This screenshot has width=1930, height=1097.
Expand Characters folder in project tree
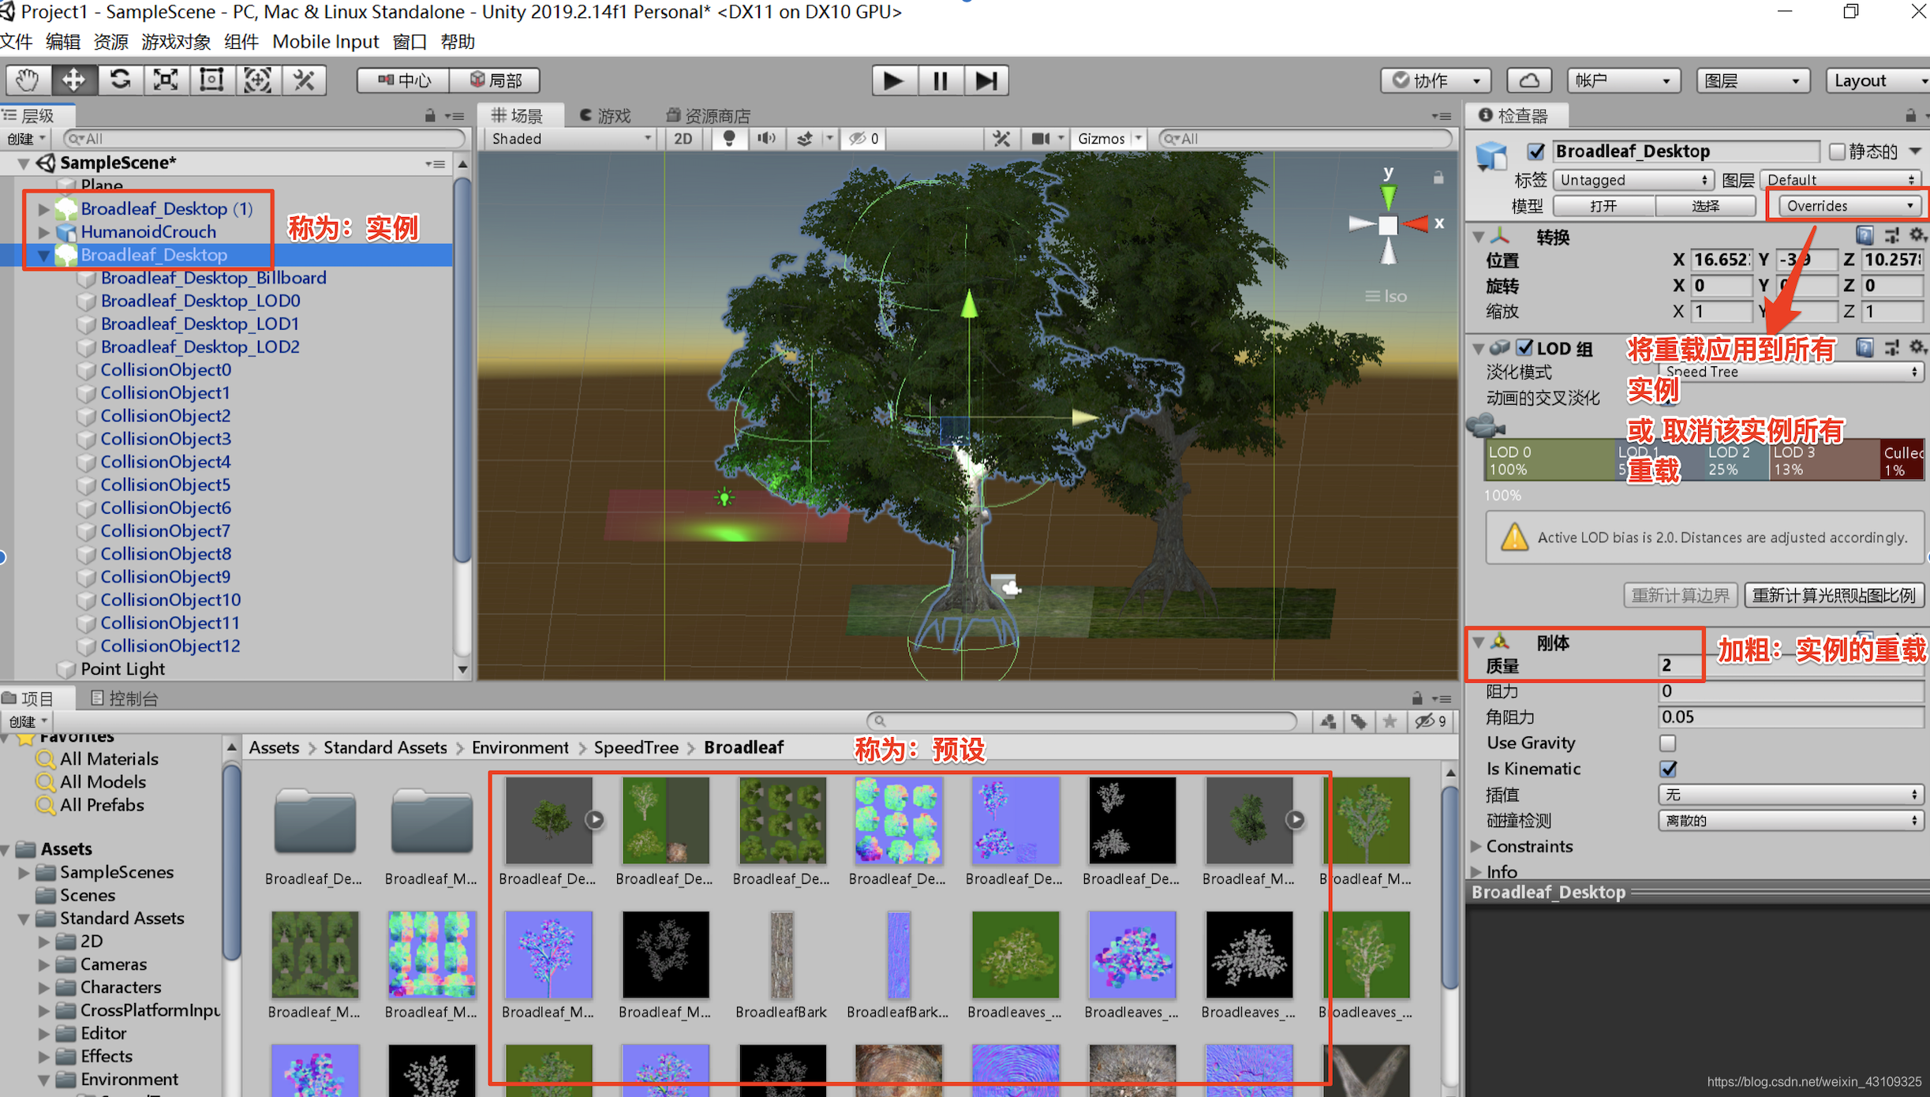click(x=44, y=987)
